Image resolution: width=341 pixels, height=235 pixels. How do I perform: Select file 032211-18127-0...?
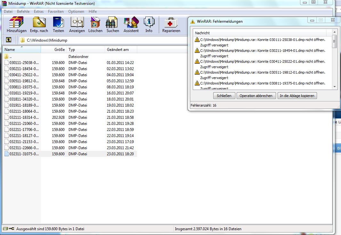(x=24, y=136)
